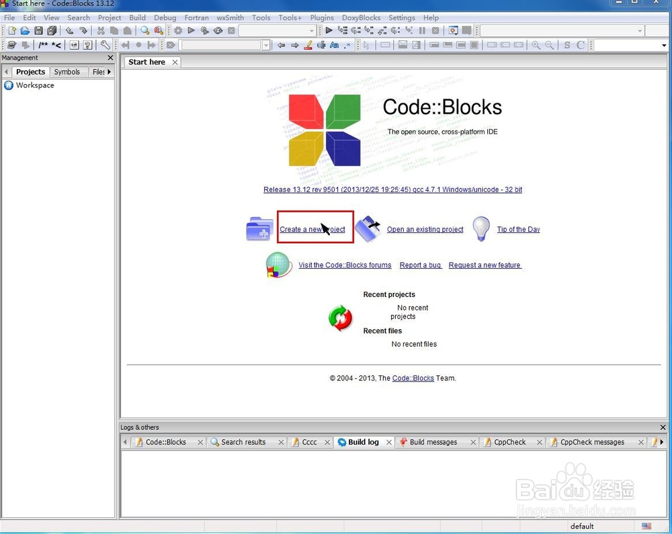Click the Abort build icon on compiler toolbar
This screenshot has width=672, height=534.
(231, 30)
